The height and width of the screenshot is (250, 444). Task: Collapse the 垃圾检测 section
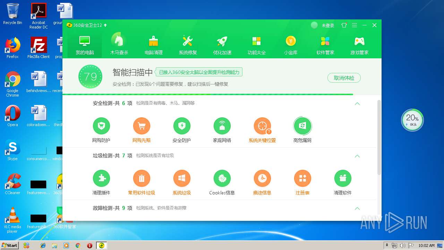(x=357, y=156)
